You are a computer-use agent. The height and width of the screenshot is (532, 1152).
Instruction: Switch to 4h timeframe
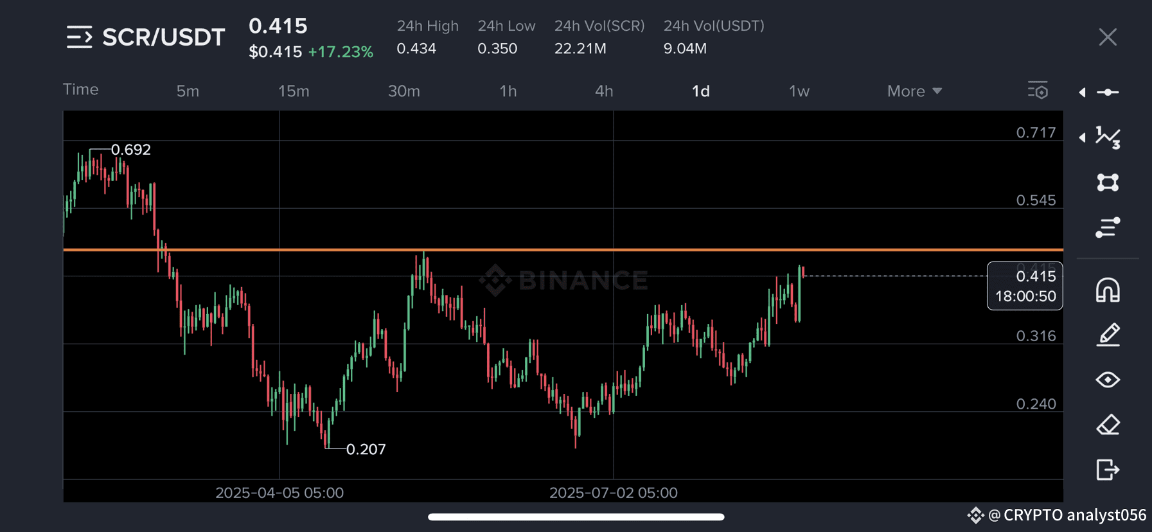(604, 91)
